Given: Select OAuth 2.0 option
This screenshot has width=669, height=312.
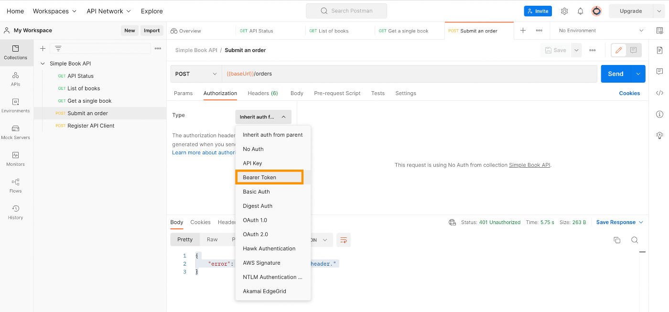Looking at the screenshot, I should click(x=273, y=235).
